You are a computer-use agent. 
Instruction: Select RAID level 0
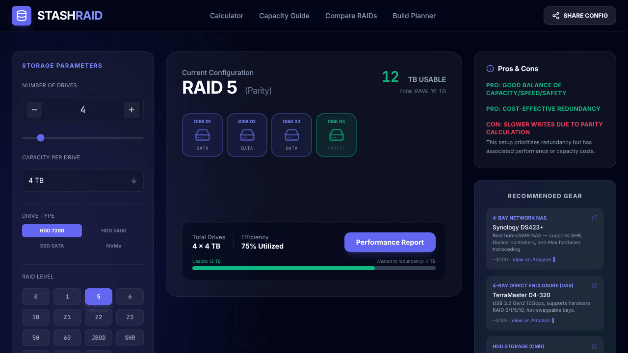[36, 297]
